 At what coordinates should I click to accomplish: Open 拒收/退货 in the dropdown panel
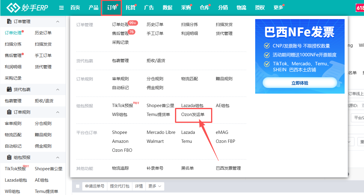click(x=156, y=61)
